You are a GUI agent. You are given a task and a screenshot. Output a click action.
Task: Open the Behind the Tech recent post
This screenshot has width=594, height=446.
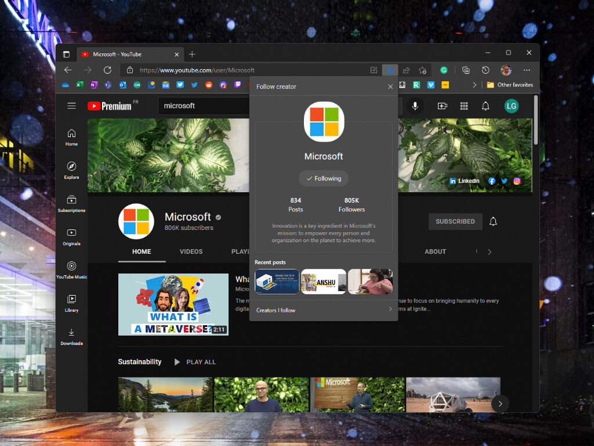(277, 282)
